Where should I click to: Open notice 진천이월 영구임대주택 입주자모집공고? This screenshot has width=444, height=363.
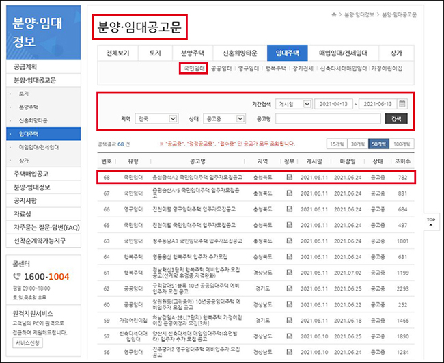[x=194, y=209]
